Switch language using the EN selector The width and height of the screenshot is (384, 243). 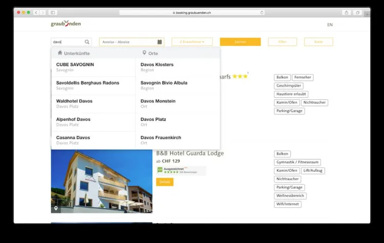pyautogui.click(x=330, y=25)
